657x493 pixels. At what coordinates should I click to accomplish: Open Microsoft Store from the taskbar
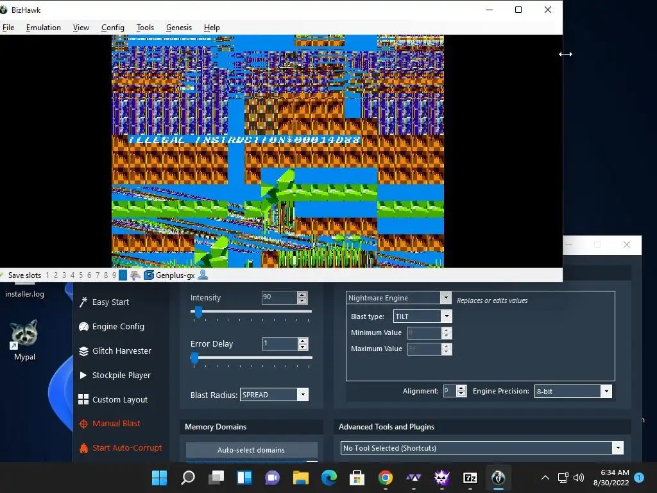(357, 478)
